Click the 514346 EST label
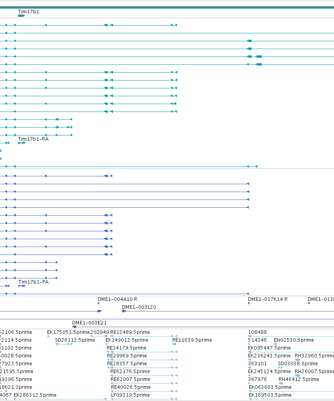Screen dimensions: 334x401 [x=257, y=340]
